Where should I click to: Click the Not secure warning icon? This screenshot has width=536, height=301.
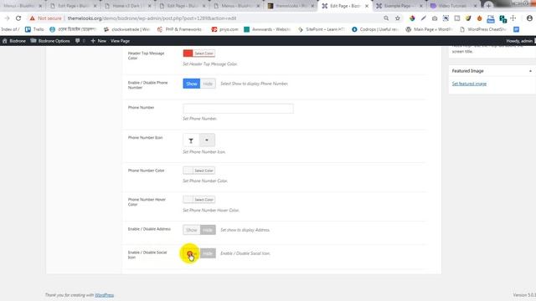pyautogui.click(x=32, y=18)
